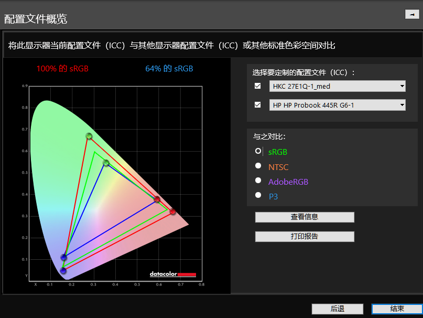Viewport: 423px width, 318px height.
Task: Click the outer red vertex marker
Action: coord(172,211)
